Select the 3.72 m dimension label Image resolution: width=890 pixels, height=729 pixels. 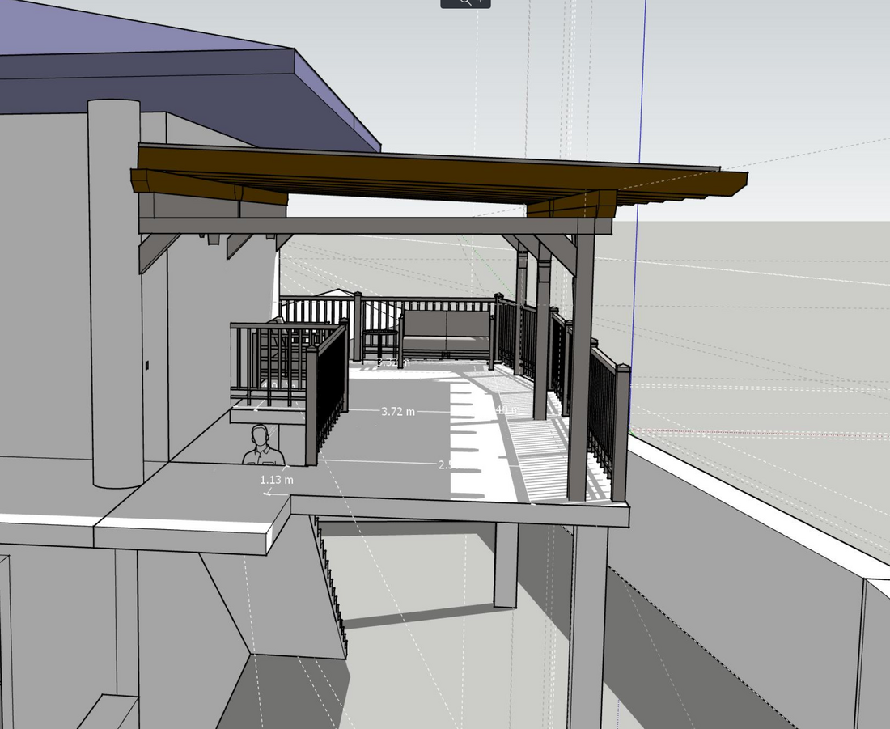[398, 412]
